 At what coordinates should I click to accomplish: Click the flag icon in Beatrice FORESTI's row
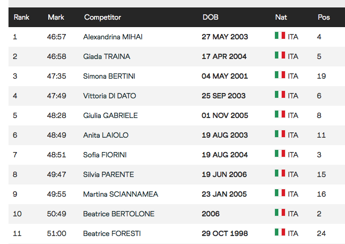click(280, 232)
